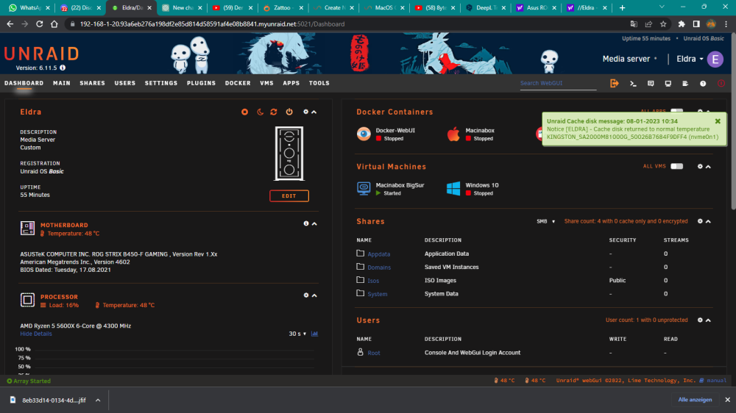Open the system log icon
Image resolution: width=736 pixels, height=413 pixels.
(685, 84)
